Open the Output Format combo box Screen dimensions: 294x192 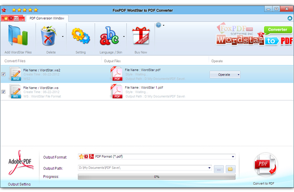[156, 156]
